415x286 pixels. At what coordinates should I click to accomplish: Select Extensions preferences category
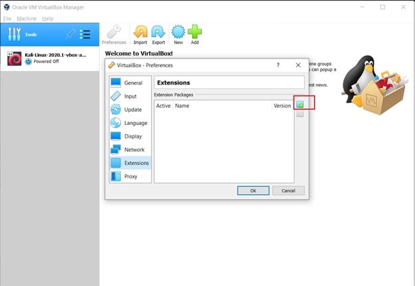pos(130,163)
